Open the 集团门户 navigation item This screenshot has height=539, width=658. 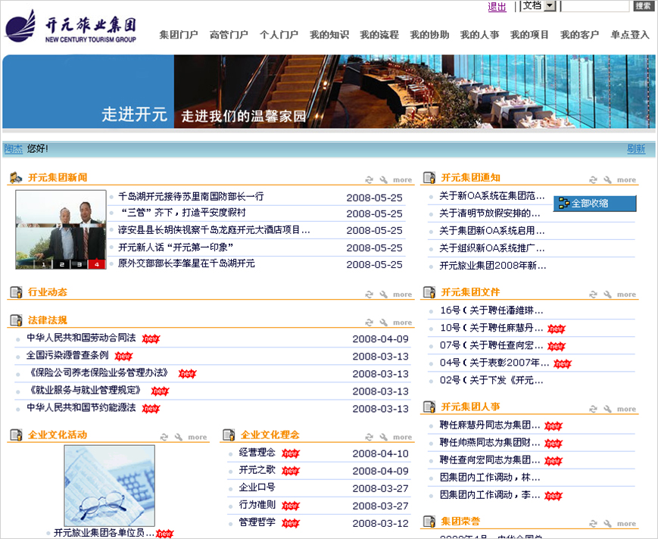click(179, 35)
